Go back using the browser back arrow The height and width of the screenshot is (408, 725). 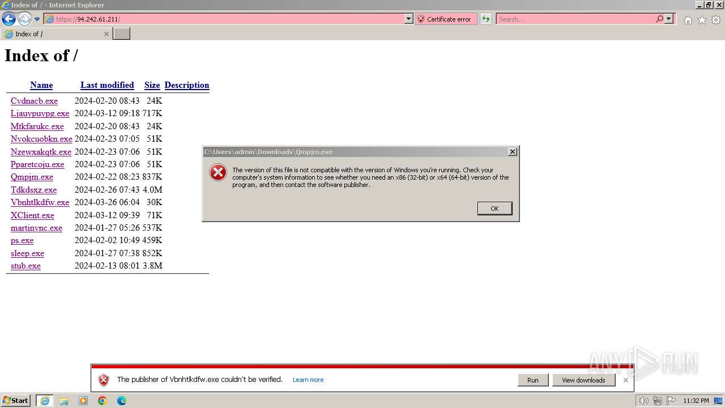(8, 19)
